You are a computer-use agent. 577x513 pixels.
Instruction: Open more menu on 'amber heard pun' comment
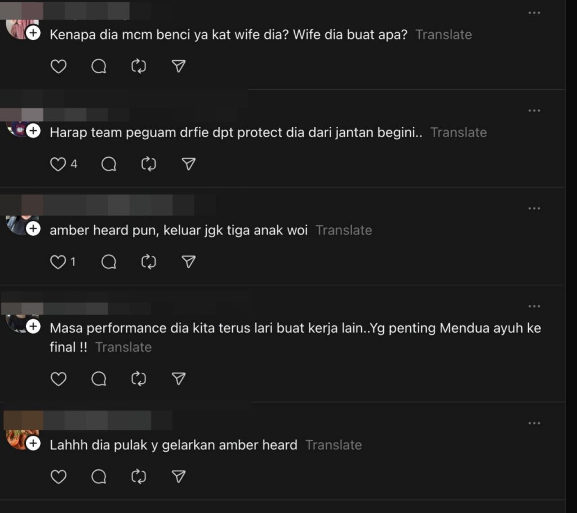(x=534, y=209)
